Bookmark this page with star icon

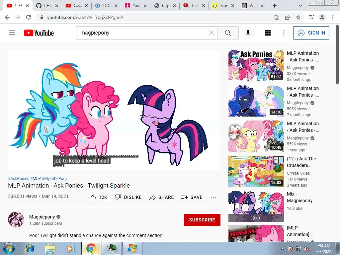click(x=298, y=17)
